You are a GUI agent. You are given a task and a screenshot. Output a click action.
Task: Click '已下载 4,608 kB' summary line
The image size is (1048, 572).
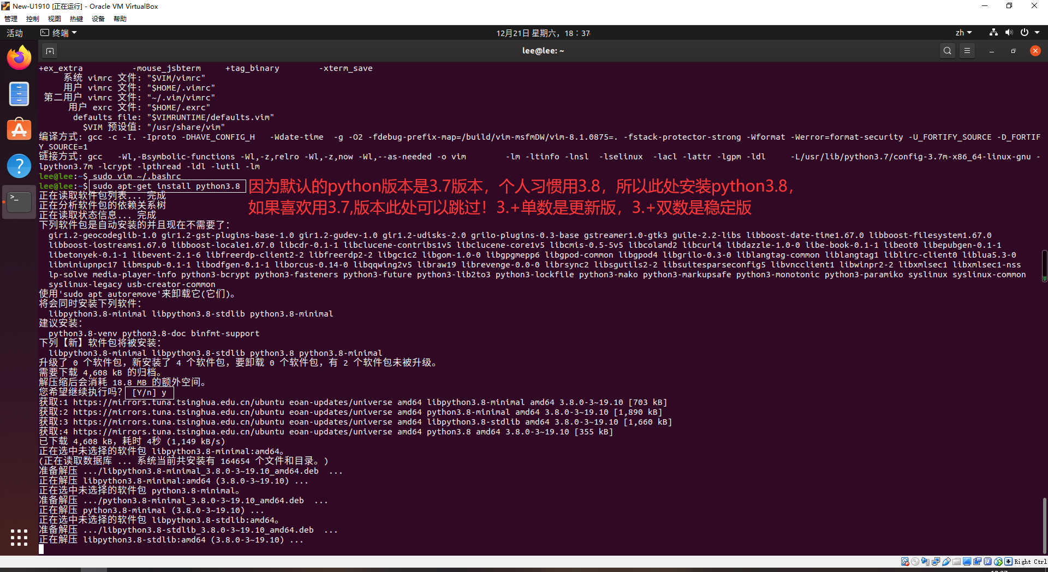[132, 442]
